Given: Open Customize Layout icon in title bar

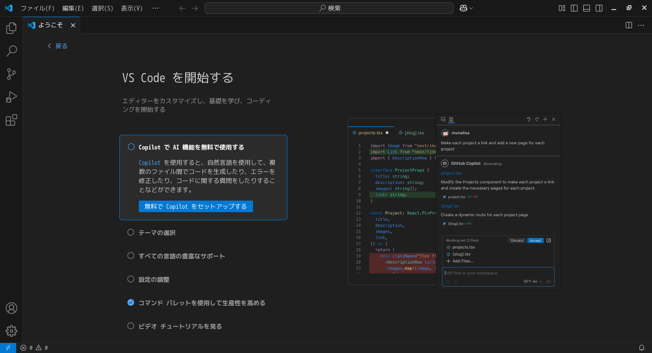Looking at the screenshot, I should (562, 8).
